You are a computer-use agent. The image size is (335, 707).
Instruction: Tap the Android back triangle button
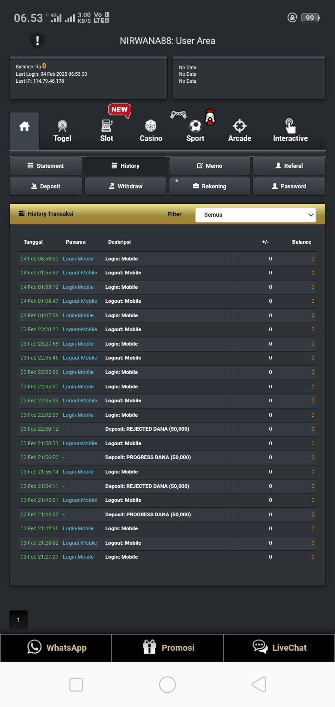259,685
